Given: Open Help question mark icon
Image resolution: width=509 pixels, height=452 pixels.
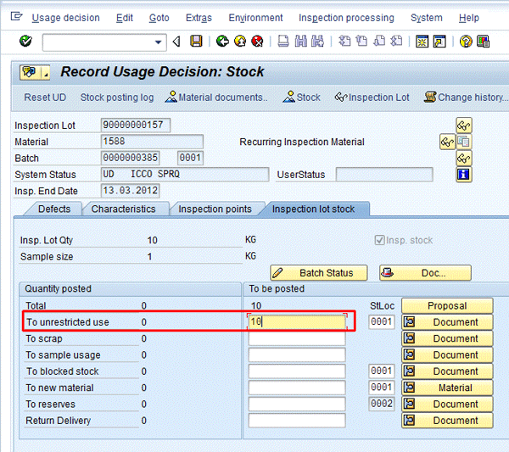Looking at the screenshot, I should click(466, 42).
